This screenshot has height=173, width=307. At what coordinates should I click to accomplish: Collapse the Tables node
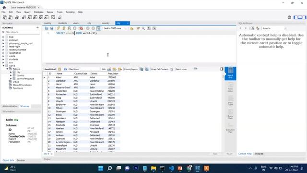click(x=7, y=69)
